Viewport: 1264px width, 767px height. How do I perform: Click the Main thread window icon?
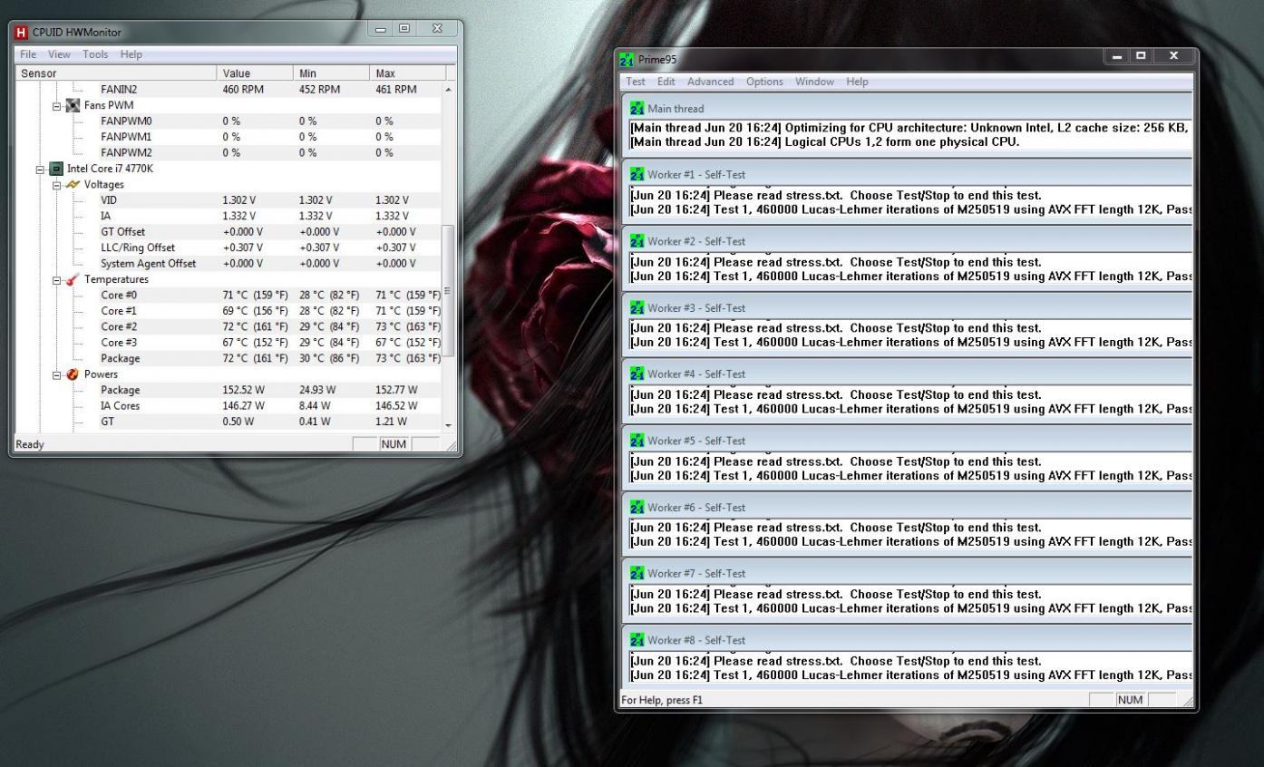(x=637, y=109)
